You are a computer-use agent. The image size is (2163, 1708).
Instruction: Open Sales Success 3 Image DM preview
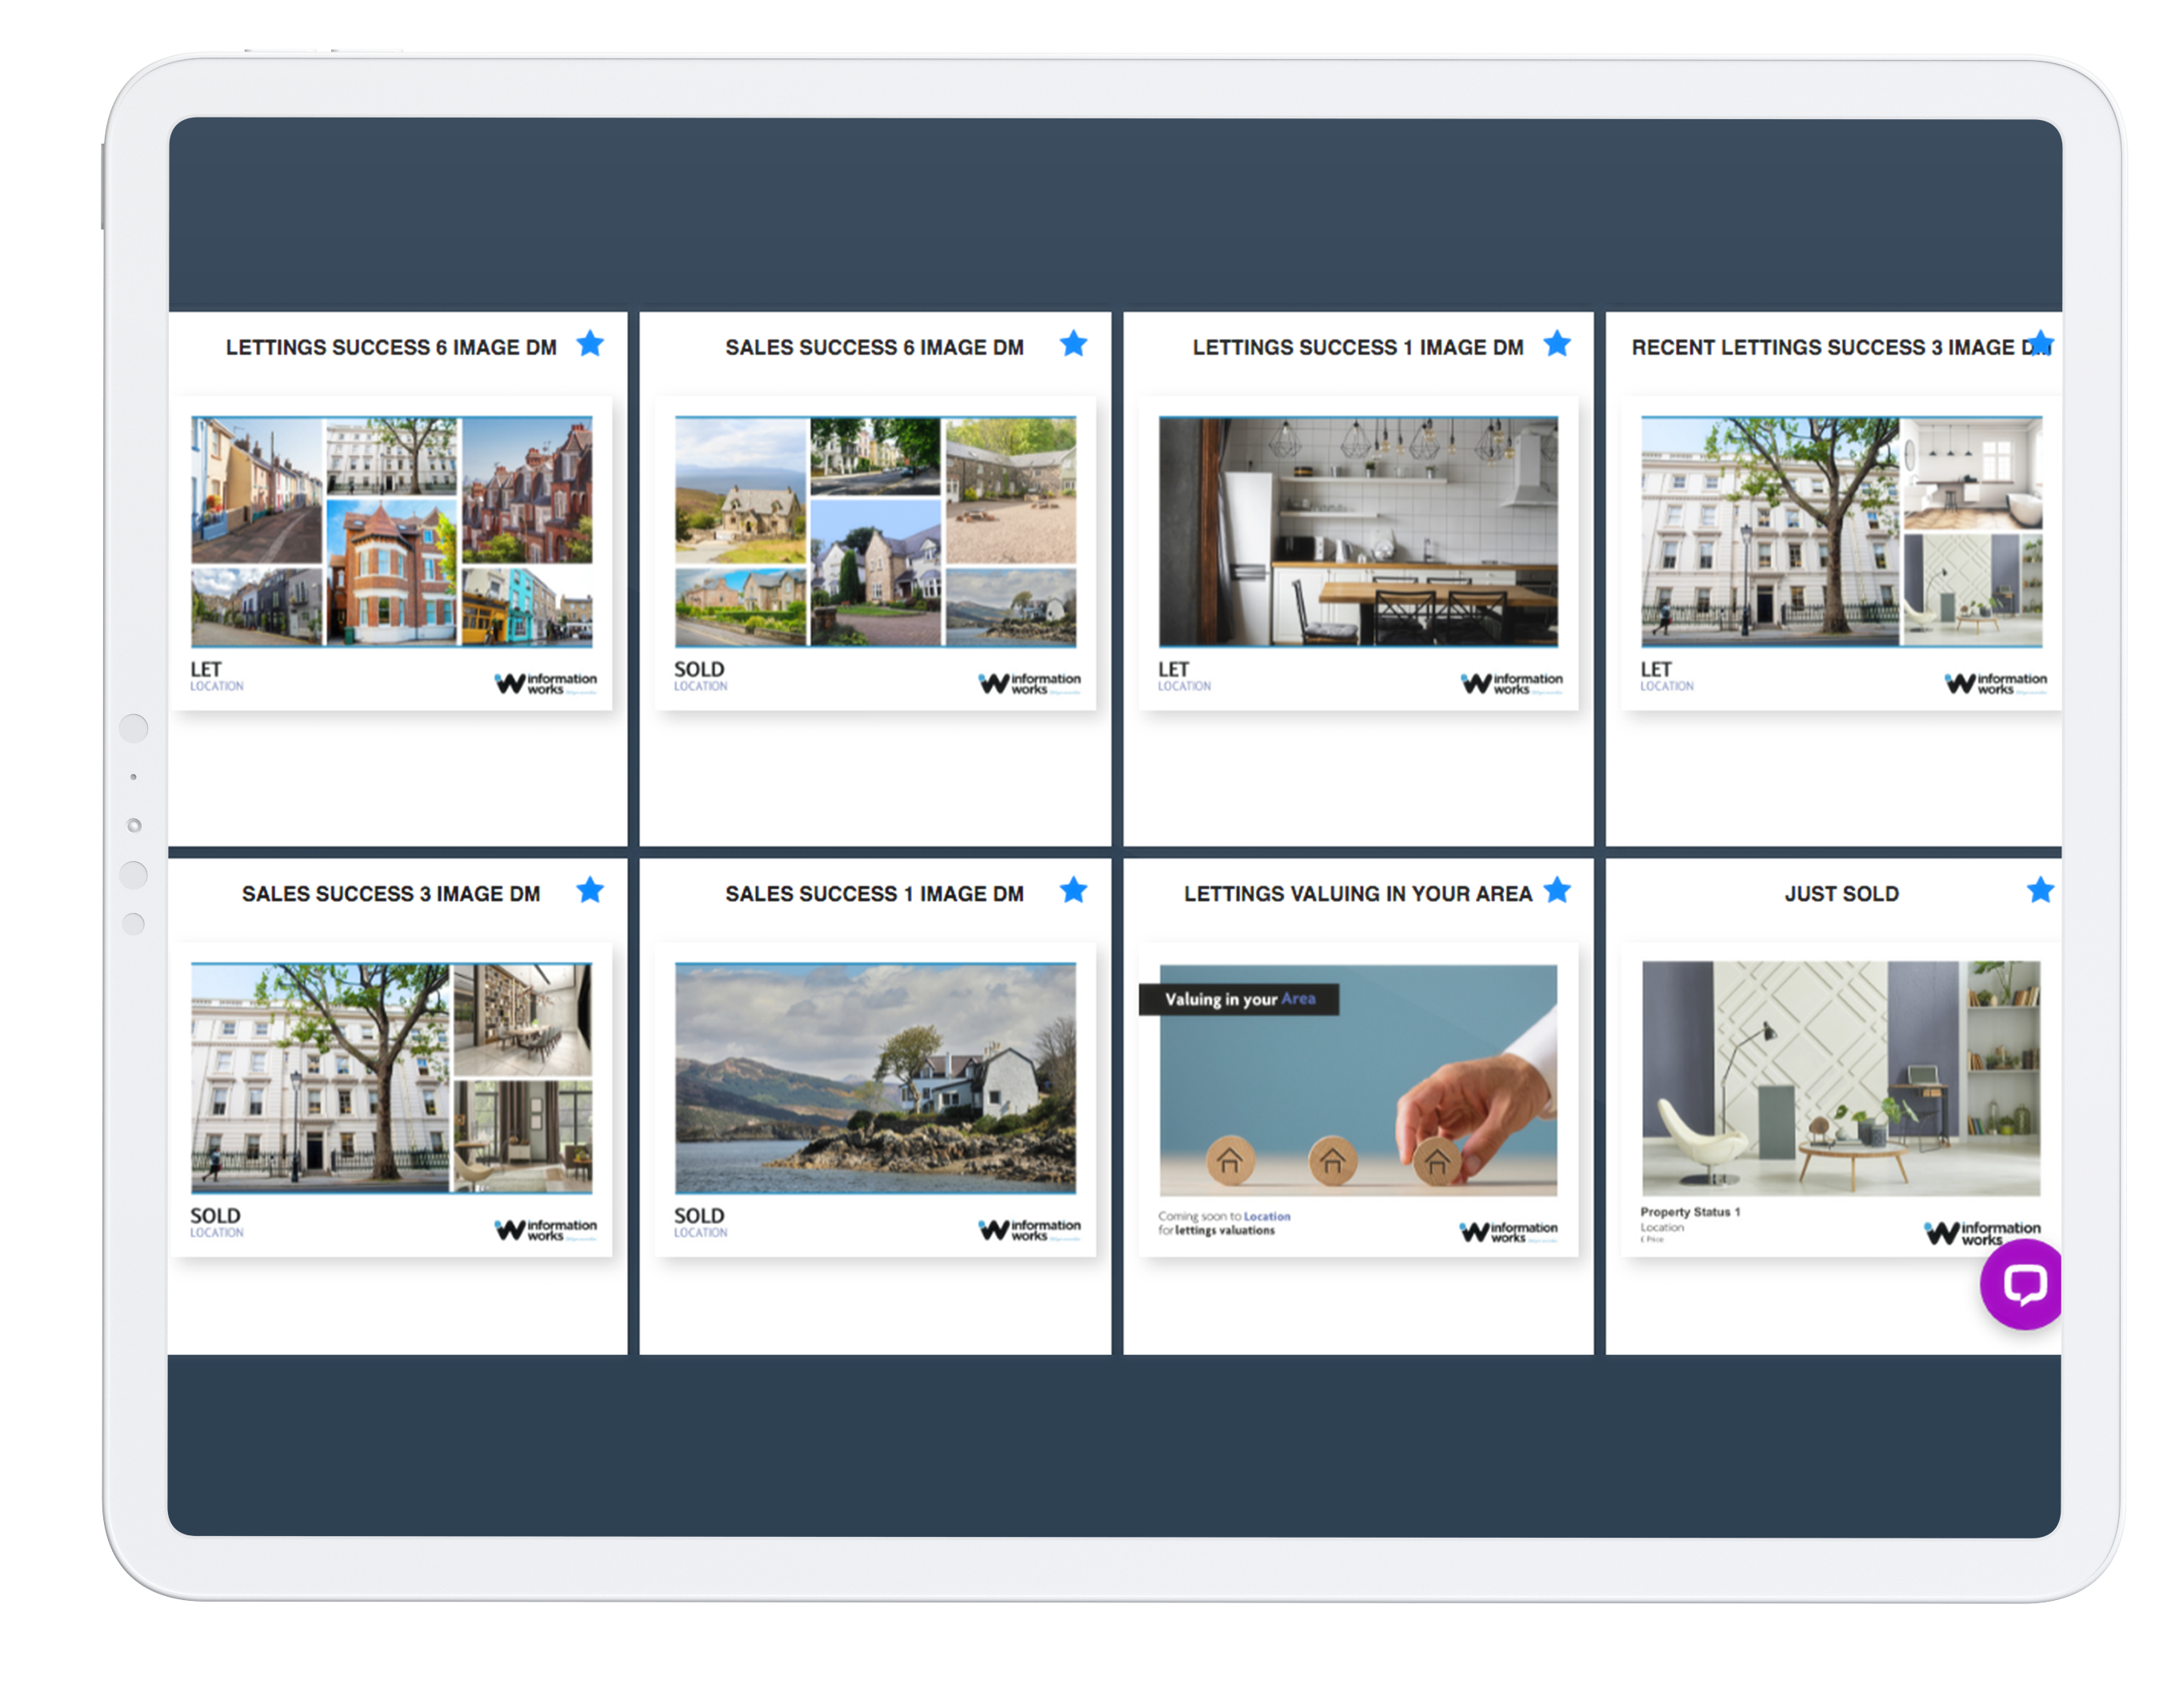pyautogui.click(x=391, y=1078)
